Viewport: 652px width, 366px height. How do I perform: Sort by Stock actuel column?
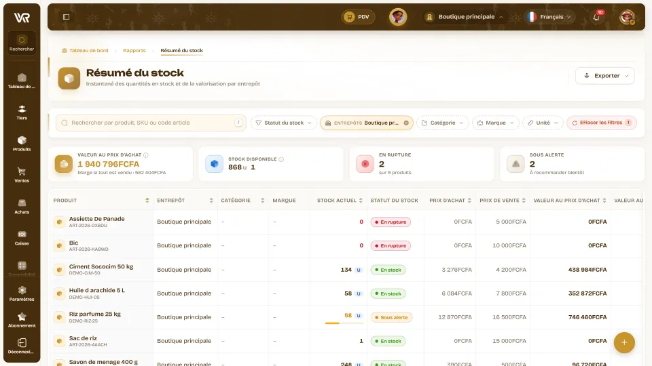coord(361,201)
